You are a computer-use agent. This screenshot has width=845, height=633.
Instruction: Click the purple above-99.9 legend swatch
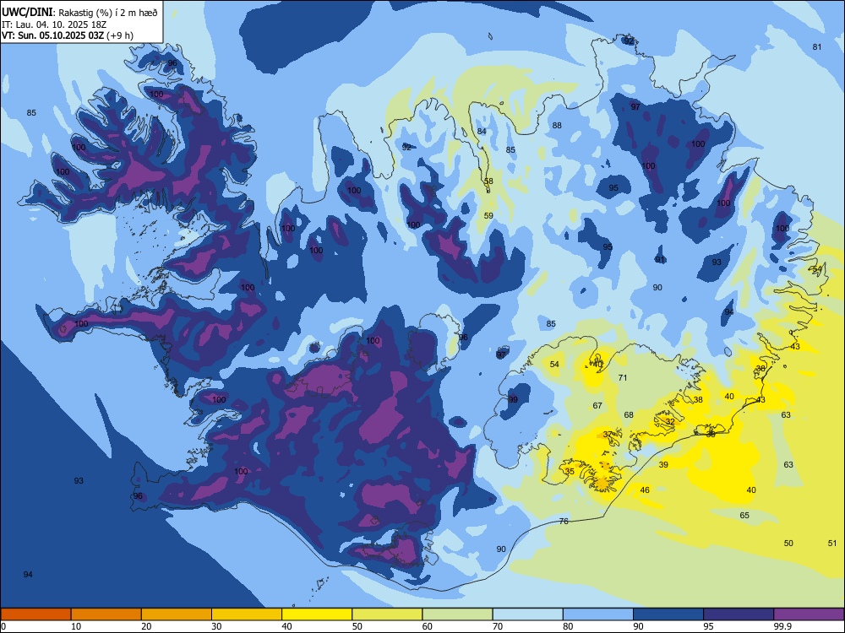point(809,614)
